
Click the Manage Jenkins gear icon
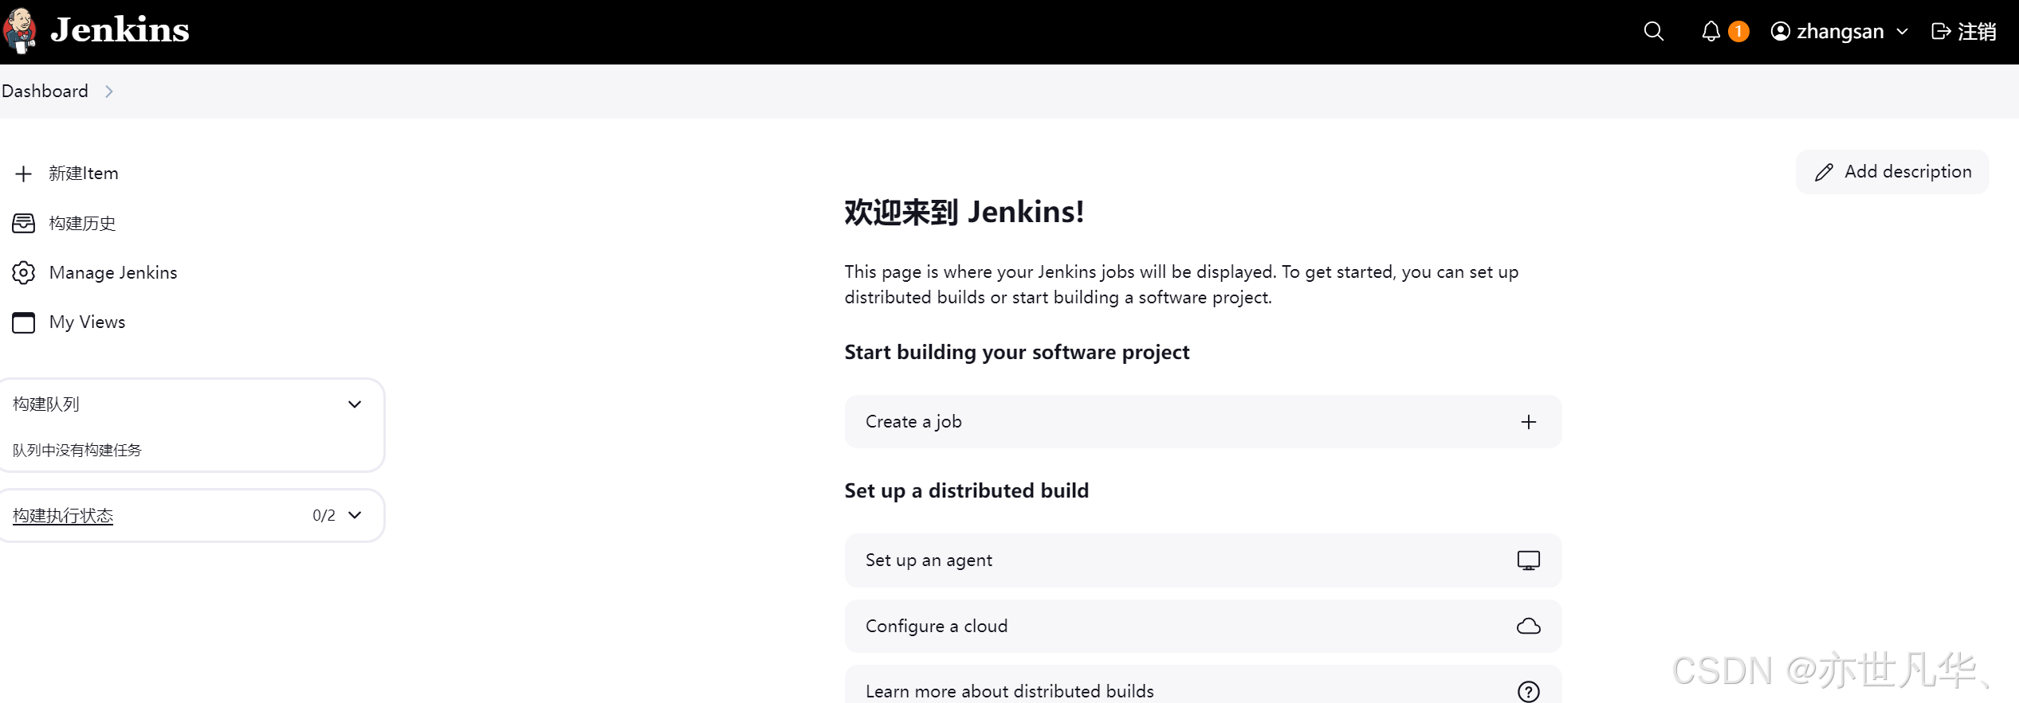[x=23, y=272]
